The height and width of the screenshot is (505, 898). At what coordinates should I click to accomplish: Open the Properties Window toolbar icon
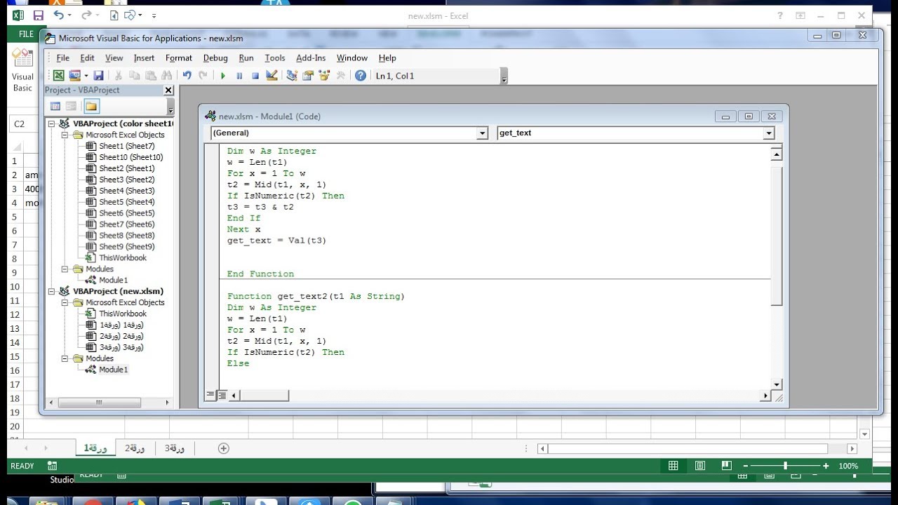tap(308, 76)
